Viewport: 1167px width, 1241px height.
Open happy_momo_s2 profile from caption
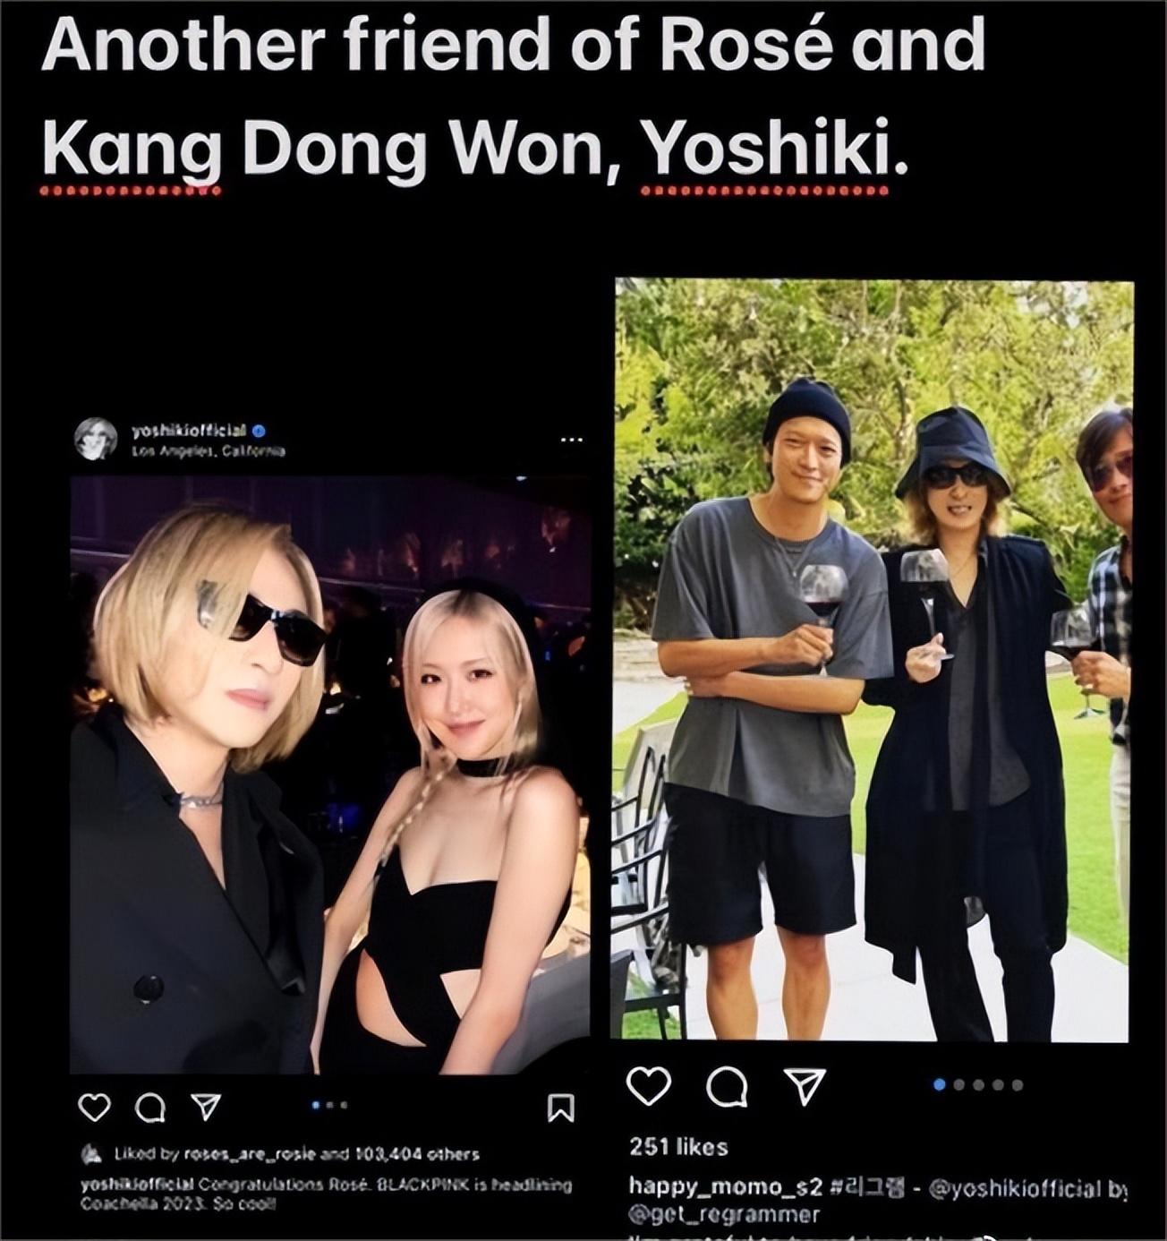pyautogui.click(x=725, y=1187)
